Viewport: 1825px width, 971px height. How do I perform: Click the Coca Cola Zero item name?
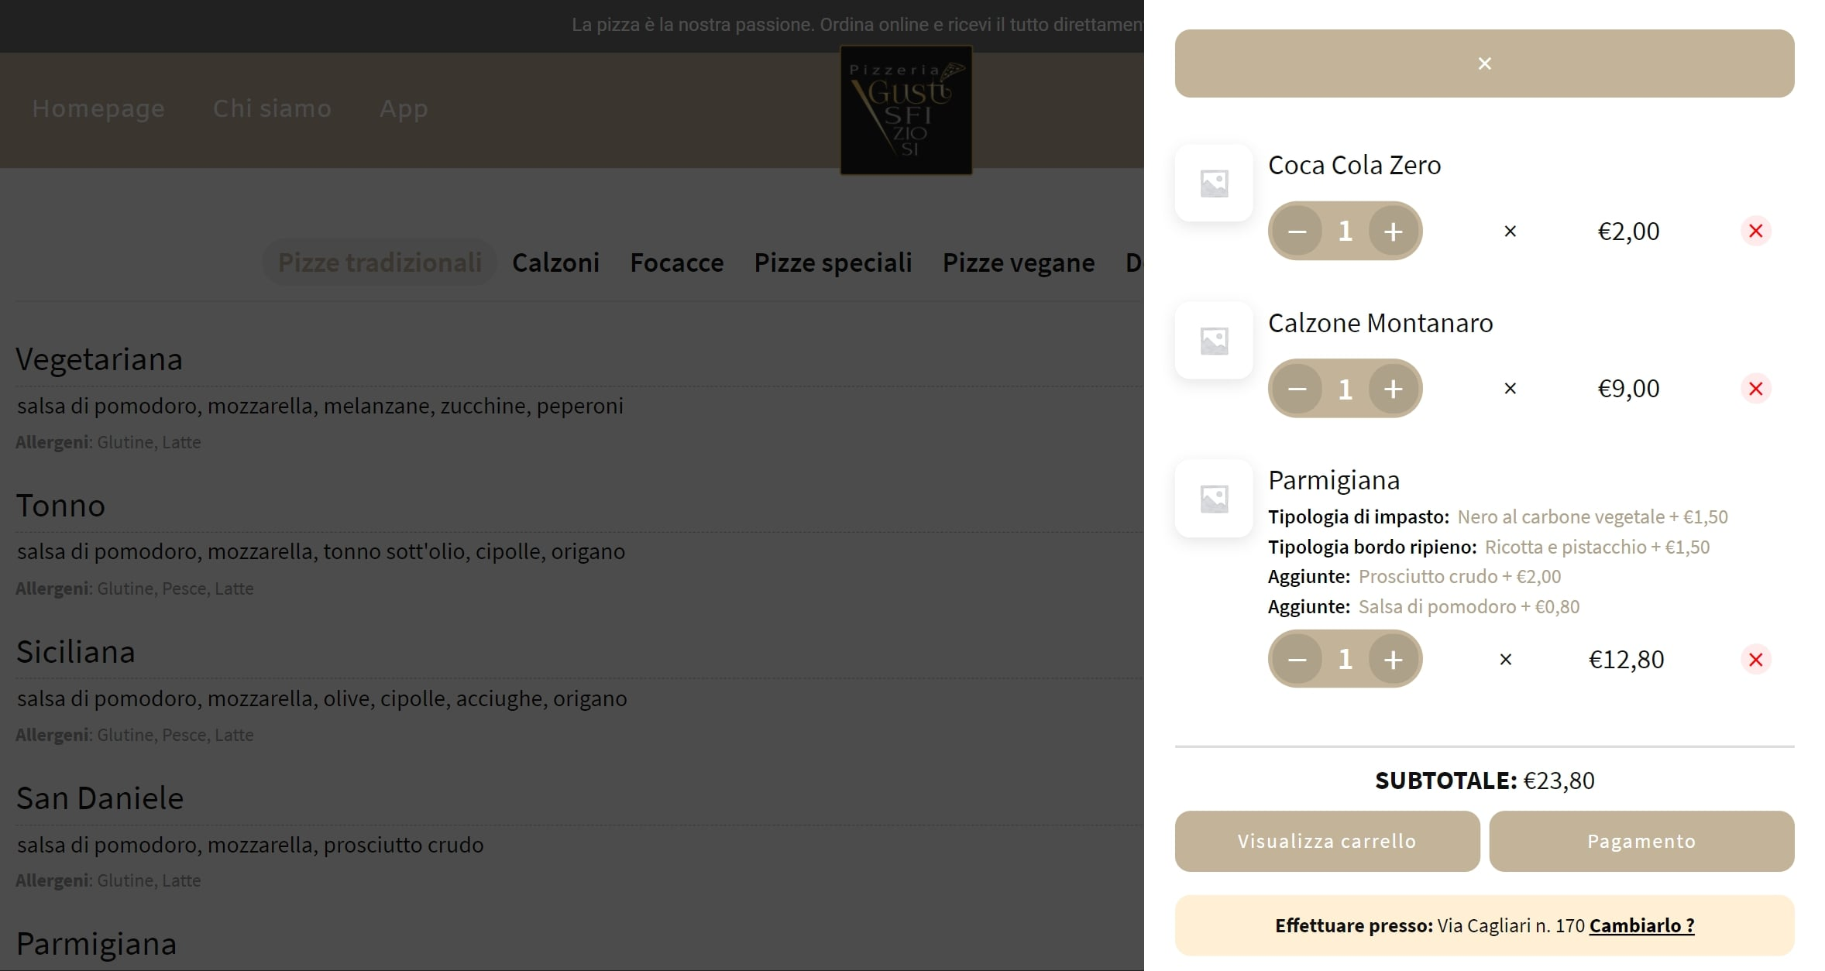(x=1354, y=165)
